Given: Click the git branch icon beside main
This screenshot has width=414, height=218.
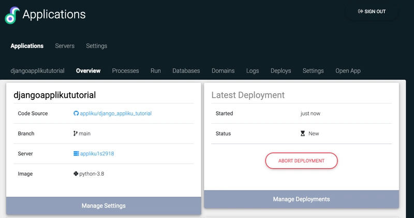Looking at the screenshot, I should (75, 134).
